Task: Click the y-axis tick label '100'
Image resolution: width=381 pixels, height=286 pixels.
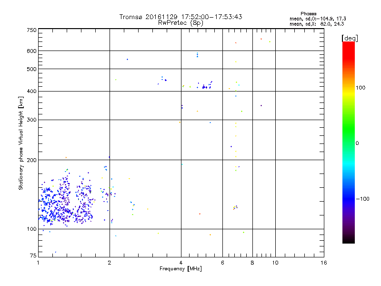Action: pyautogui.click(x=31, y=229)
